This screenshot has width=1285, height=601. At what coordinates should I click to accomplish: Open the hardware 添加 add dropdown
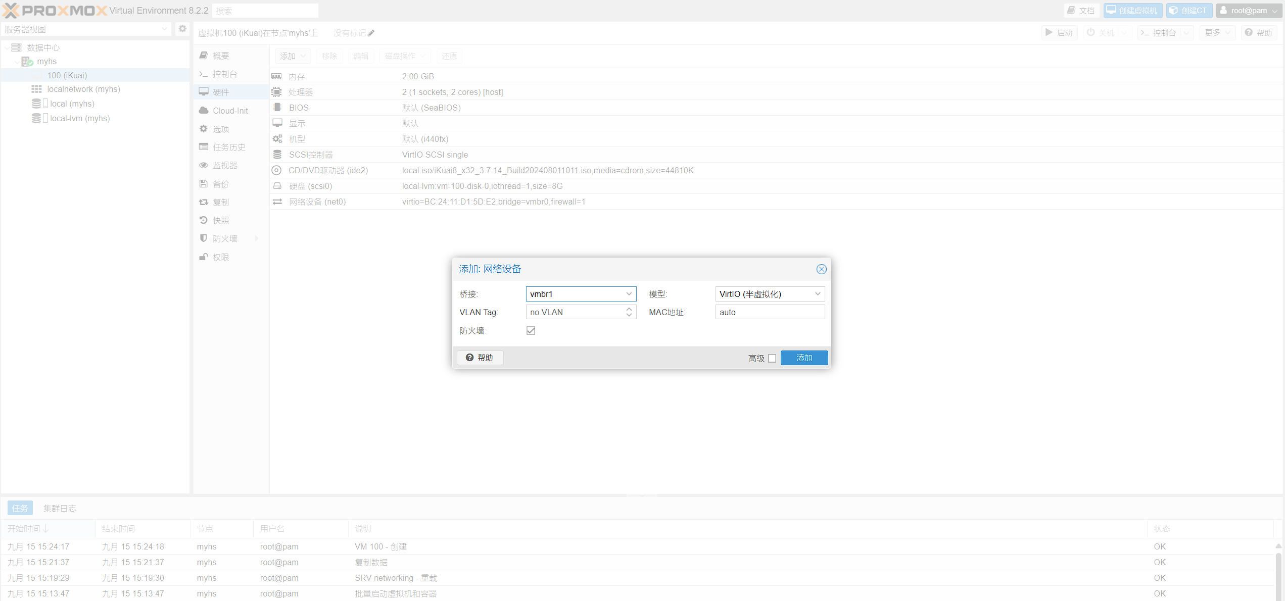(293, 56)
